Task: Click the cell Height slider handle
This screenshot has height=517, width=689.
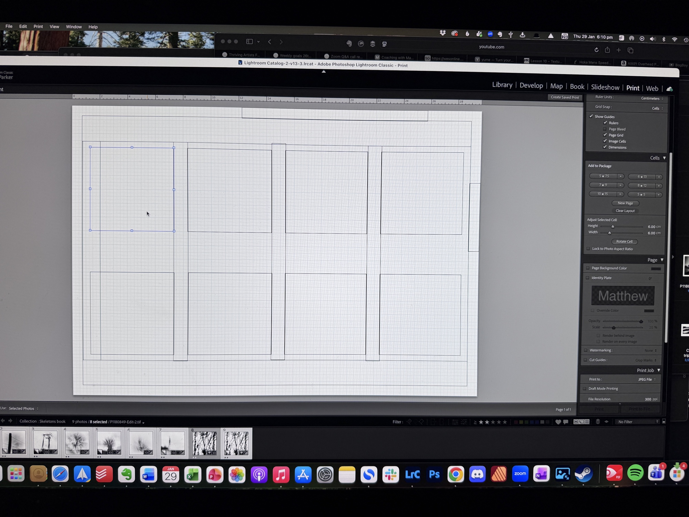Action: point(612,227)
